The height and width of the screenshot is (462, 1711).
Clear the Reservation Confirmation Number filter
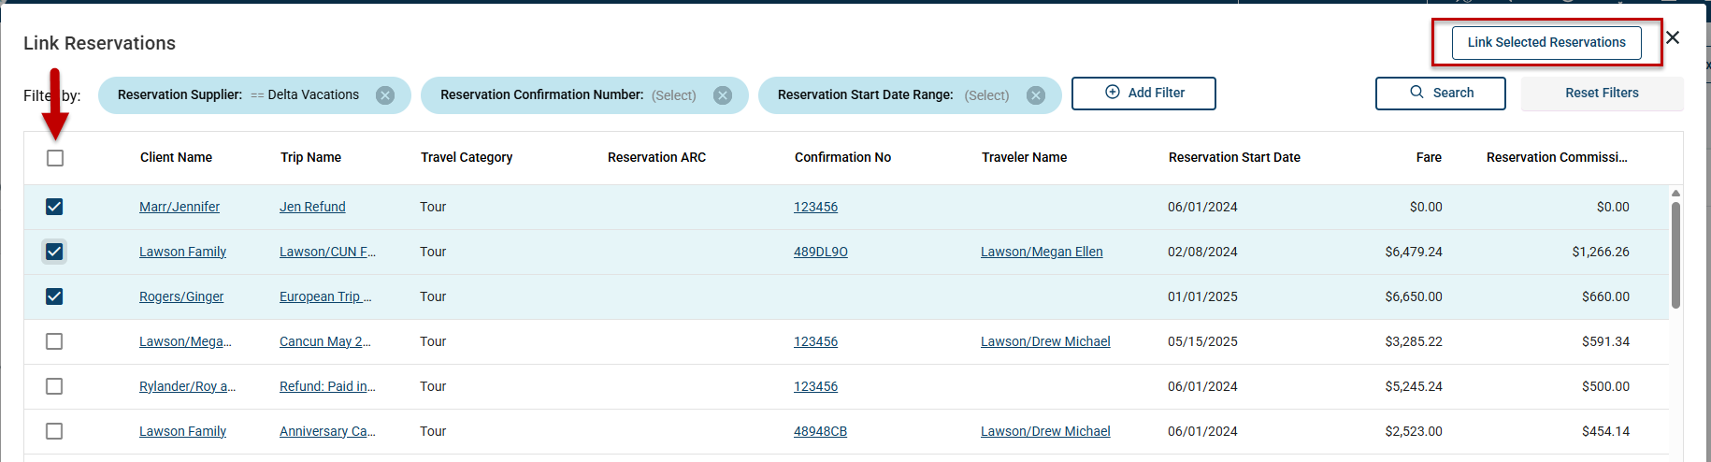[723, 95]
